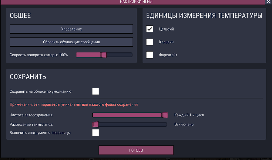This screenshot has height=160, width=272.
Task: Close the game settings dialog
Action: pyautogui.click(x=268, y=2)
